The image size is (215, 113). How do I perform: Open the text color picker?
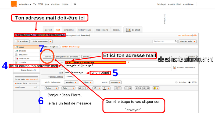click(x=106, y=88)
